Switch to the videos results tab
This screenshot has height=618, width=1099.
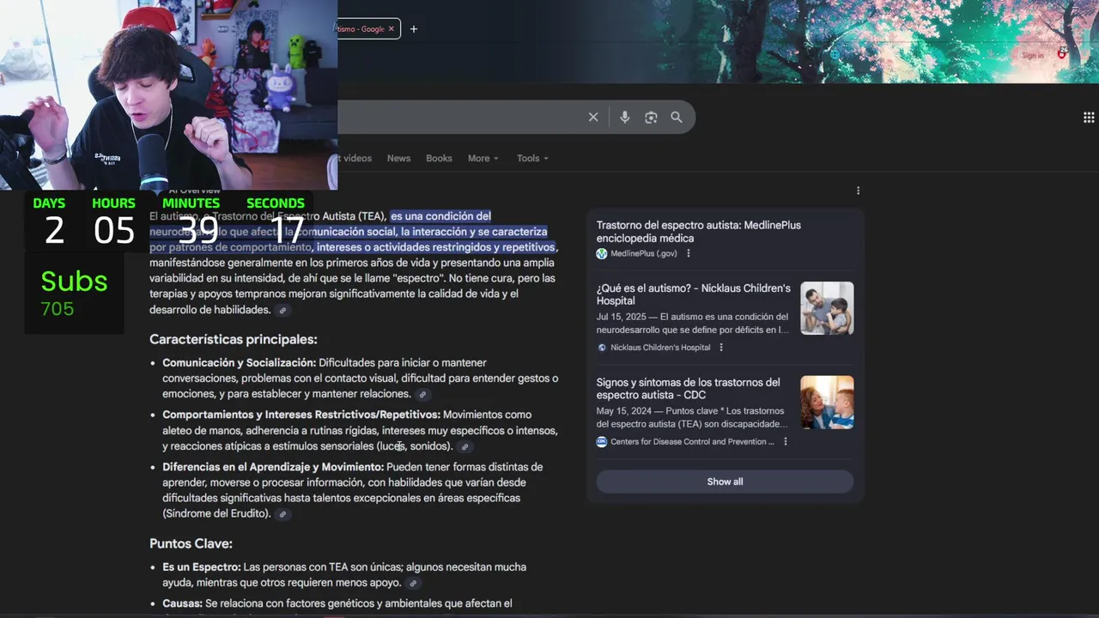click(x=355, y=158)
